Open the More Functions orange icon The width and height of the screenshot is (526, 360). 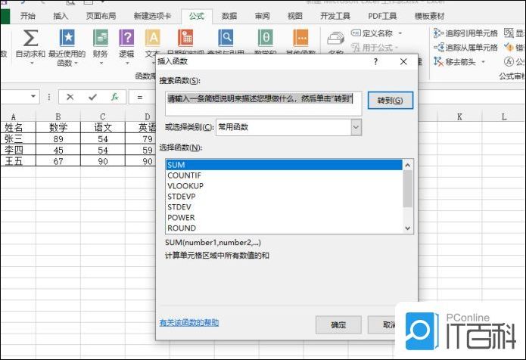[x=301, y=38]
